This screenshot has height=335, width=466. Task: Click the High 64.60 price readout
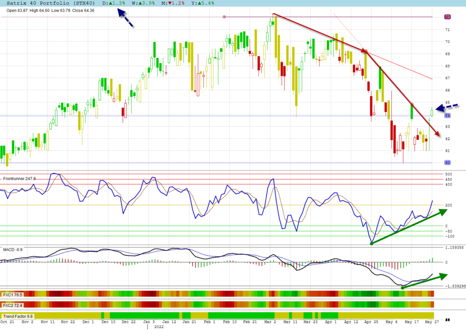(40, 10)
